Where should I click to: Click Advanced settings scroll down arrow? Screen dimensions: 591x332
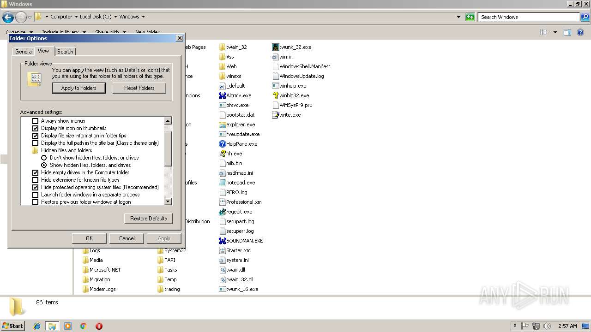[168, 202]
